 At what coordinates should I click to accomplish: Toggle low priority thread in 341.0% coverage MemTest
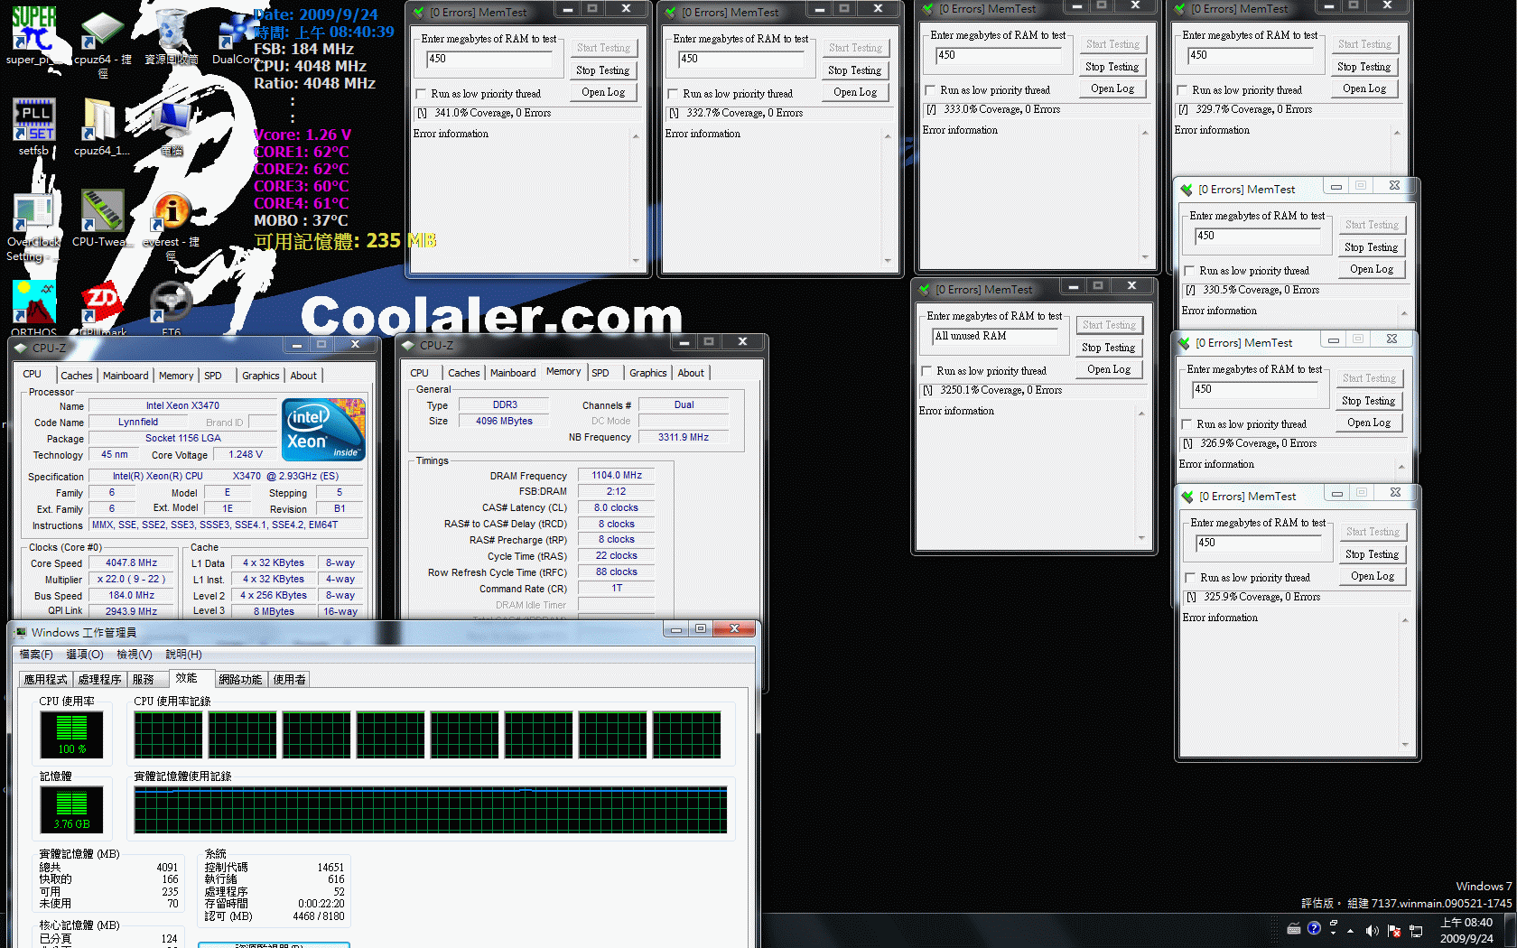(421, 94)
